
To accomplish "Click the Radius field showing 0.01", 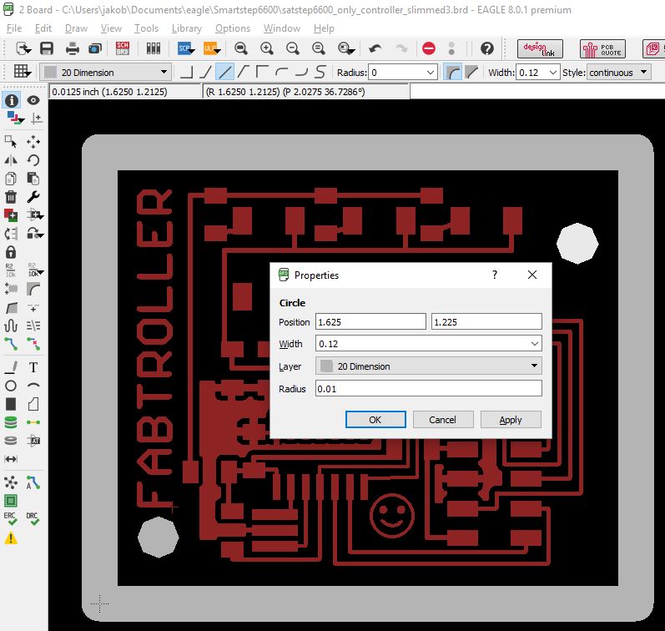I will pyautogui.click(x=428, y=388).
